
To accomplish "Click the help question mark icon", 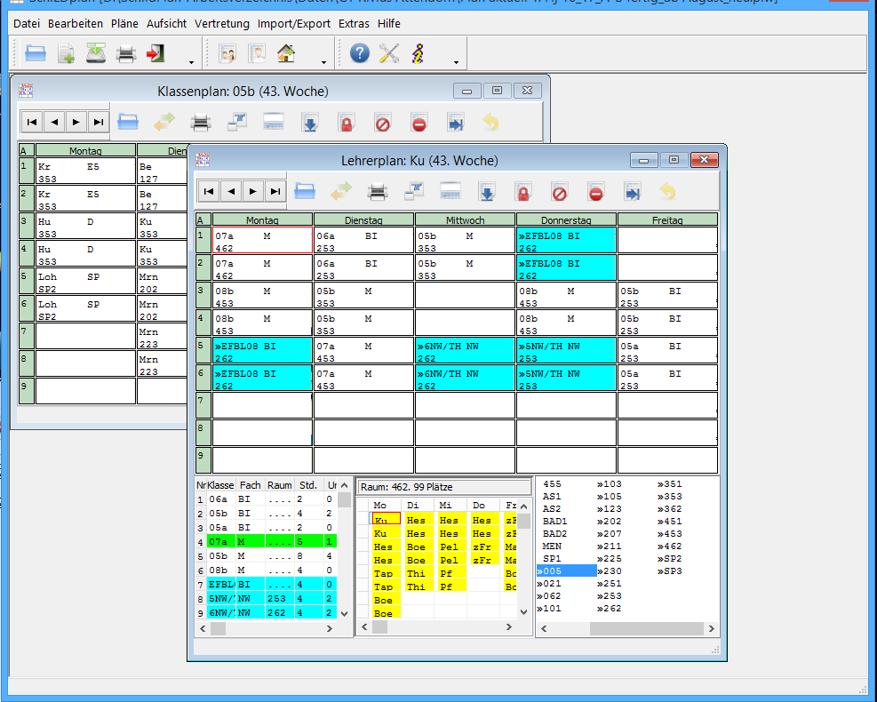I will tap(359, 54).
